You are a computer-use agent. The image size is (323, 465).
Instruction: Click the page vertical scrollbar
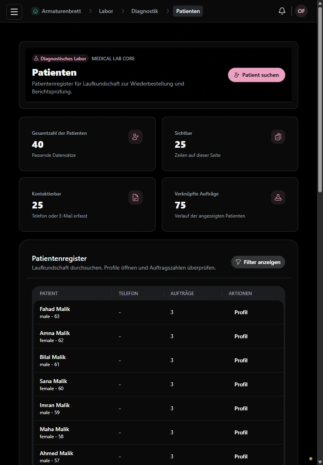(320, 101)
